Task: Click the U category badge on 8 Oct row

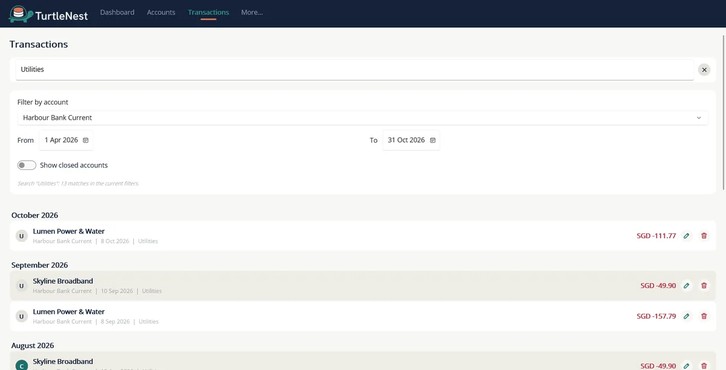Action: pyautogui.click(x=22, y=236)
